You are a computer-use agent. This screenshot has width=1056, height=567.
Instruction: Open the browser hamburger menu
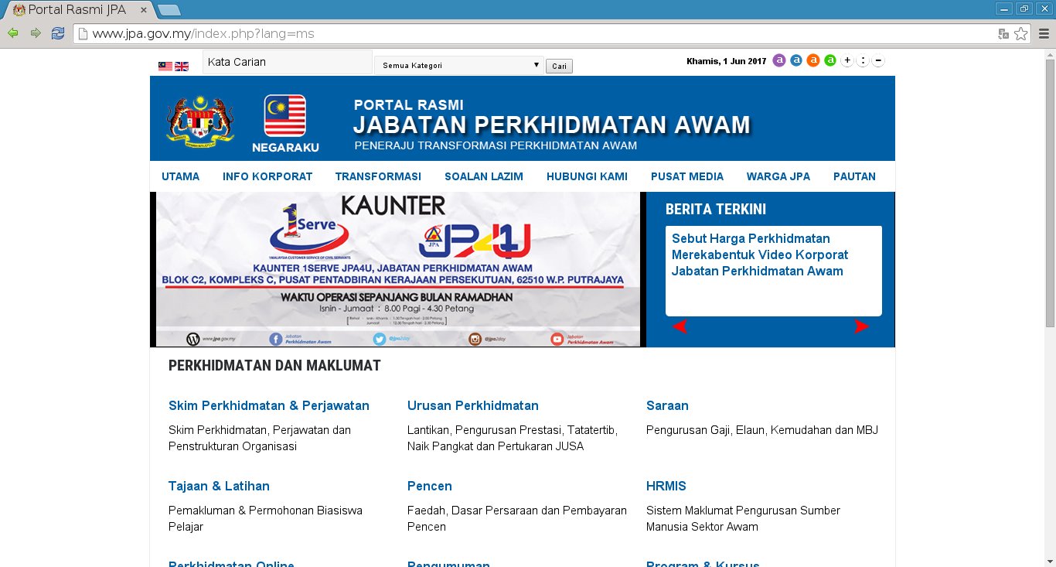[x=1044, y=33]
